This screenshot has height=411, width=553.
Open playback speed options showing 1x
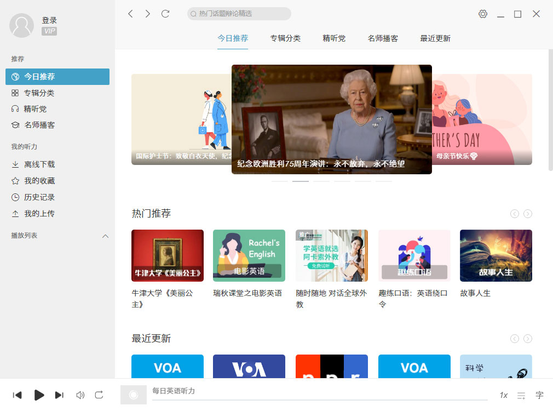point(504,395)
